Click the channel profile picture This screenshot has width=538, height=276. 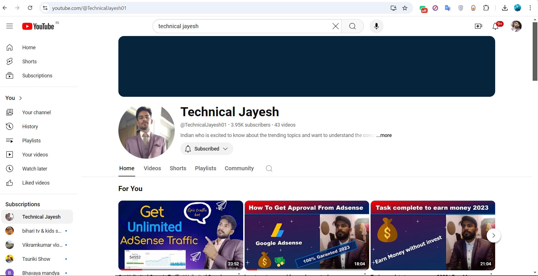coord(147,131)
